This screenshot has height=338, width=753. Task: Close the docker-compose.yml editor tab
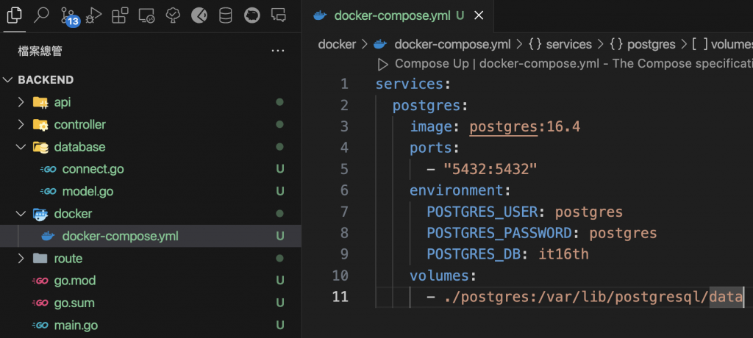(478, 16)
